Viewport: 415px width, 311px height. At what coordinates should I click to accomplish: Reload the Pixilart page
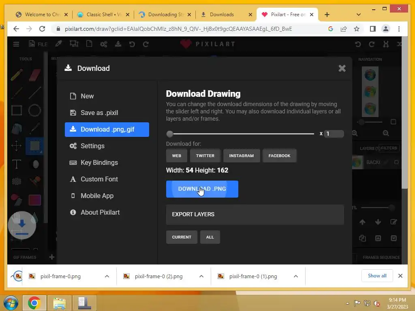click(42, 29)
